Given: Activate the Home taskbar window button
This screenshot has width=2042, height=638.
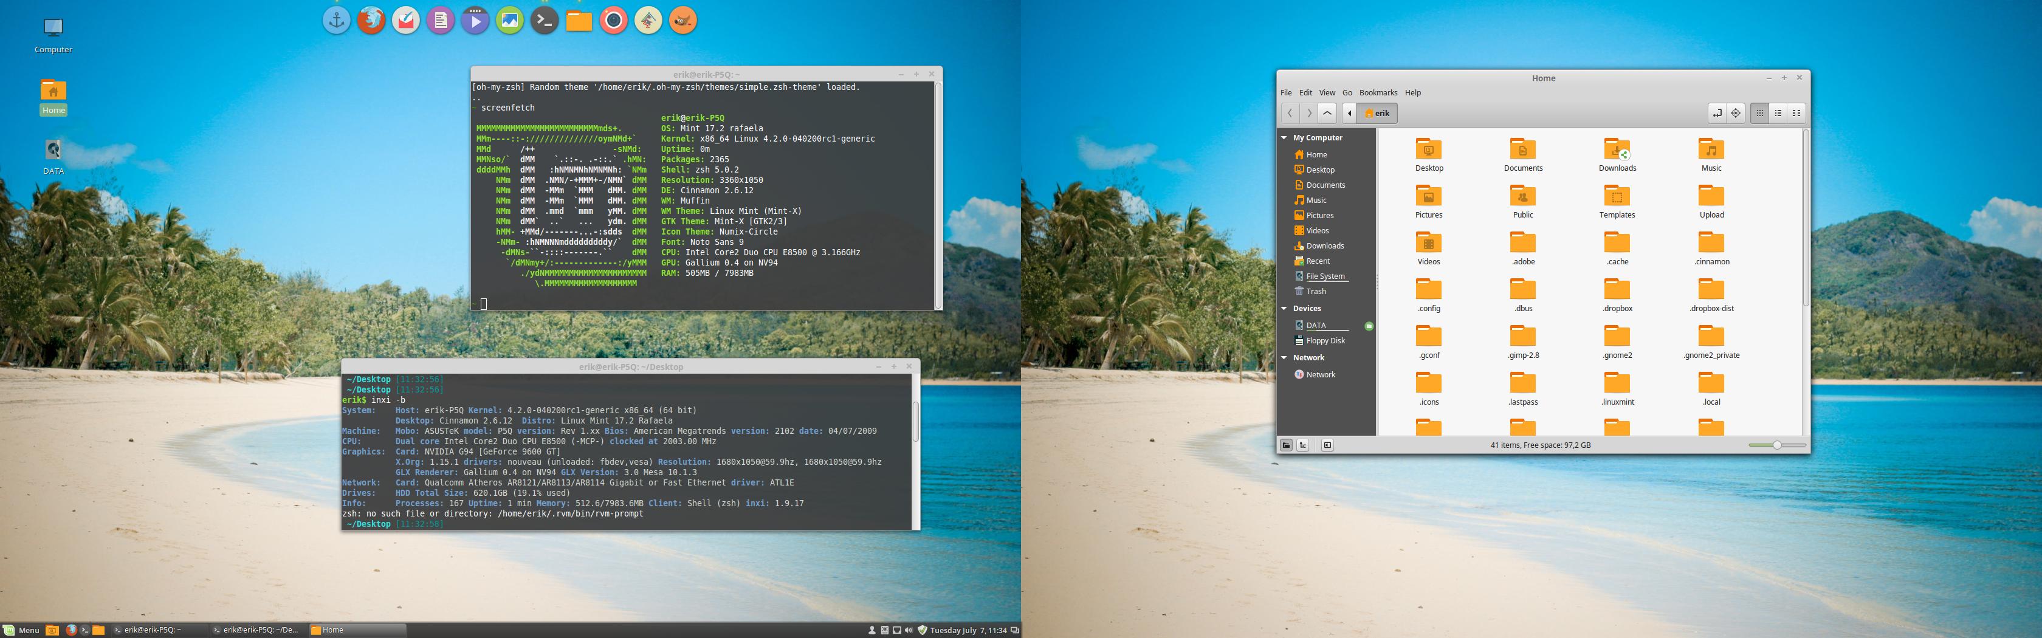Looking at the screenshot, I should click(357, 630).
